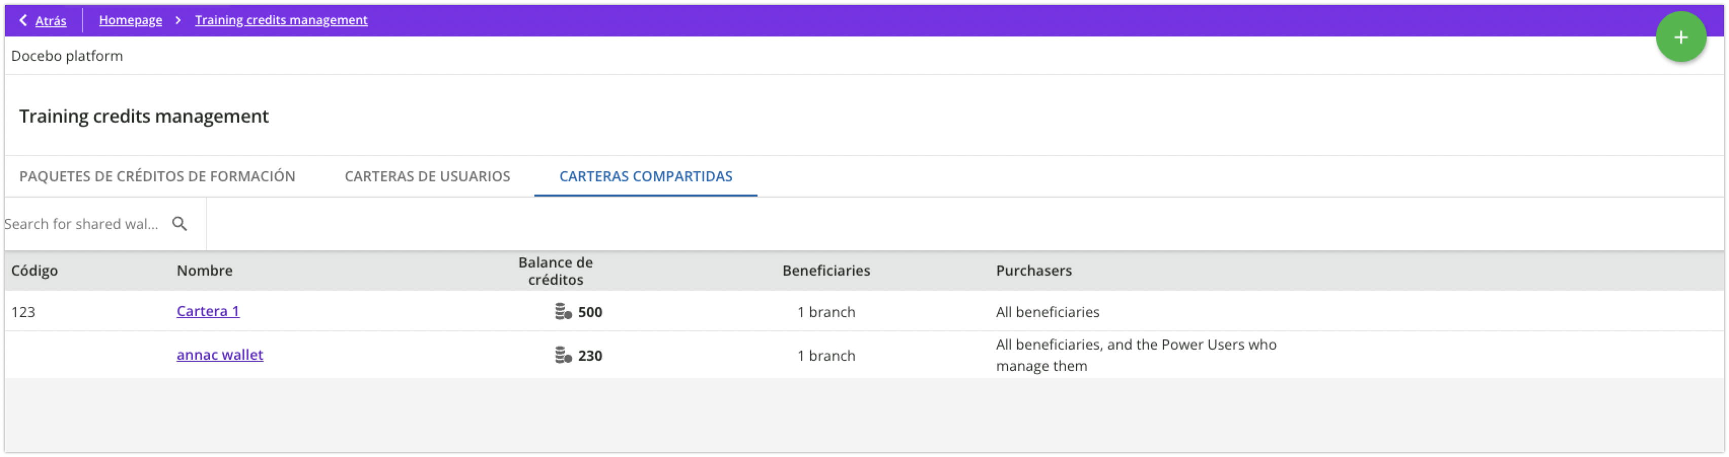Click the Nombre column header
The image size is (1729, 457).
pos(204,271)
